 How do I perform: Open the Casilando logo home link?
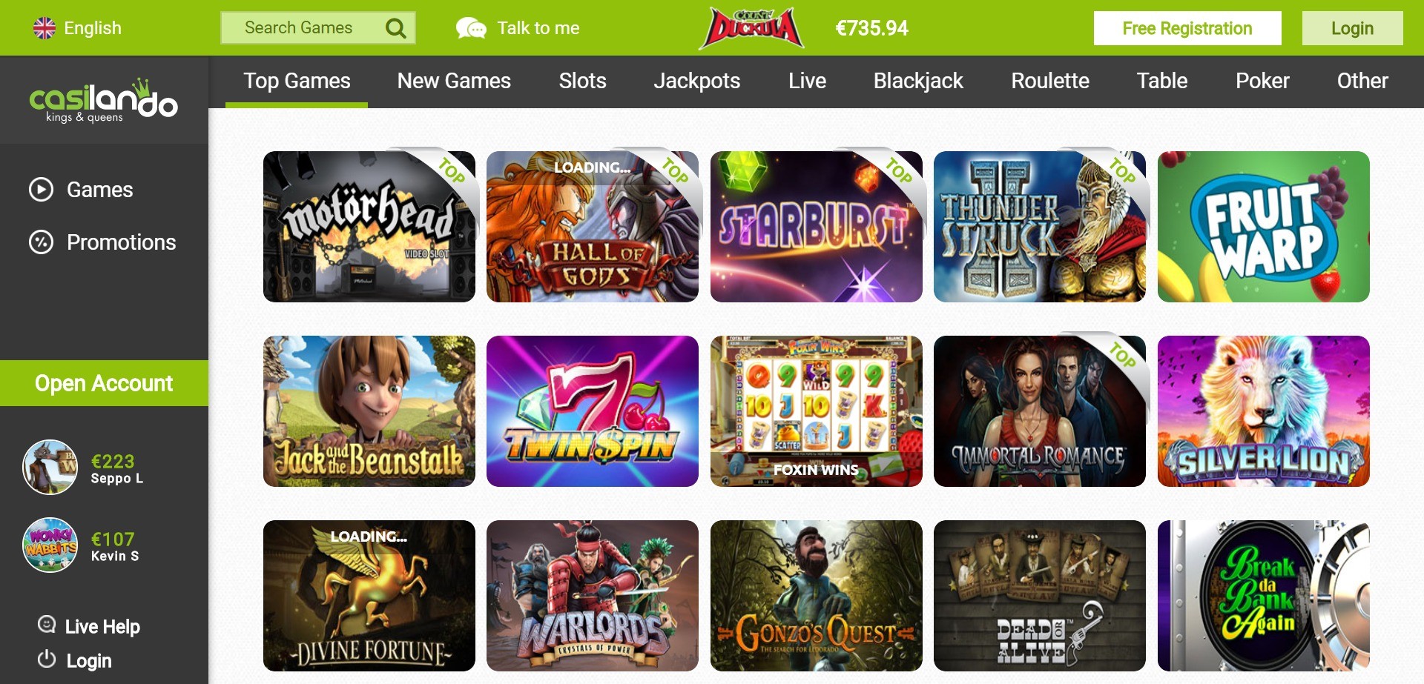[x=104, y=101]
